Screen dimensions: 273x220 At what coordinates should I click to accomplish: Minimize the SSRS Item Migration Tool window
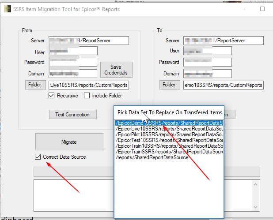point(243,9)
